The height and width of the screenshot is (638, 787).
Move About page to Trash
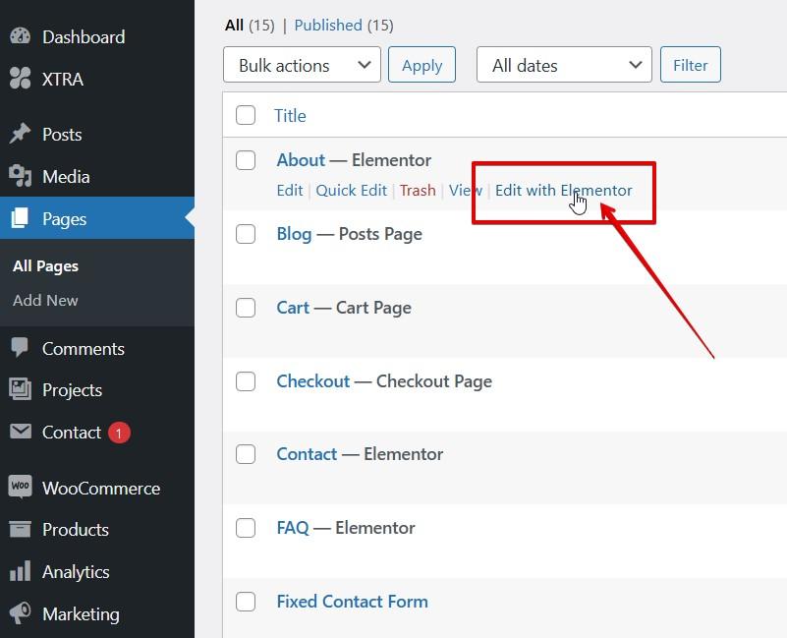tap(418, 191)
